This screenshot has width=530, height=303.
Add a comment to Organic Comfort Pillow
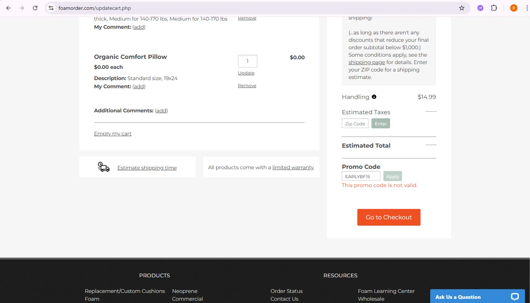tap(139, 86)
